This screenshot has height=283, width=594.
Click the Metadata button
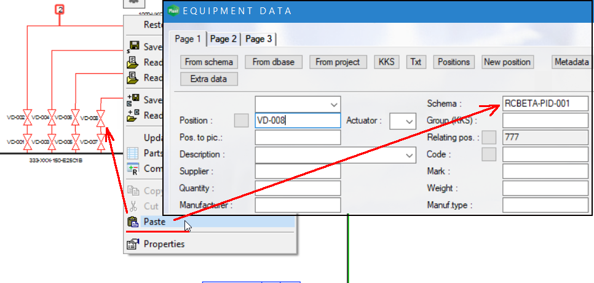[x=571, y=62]
